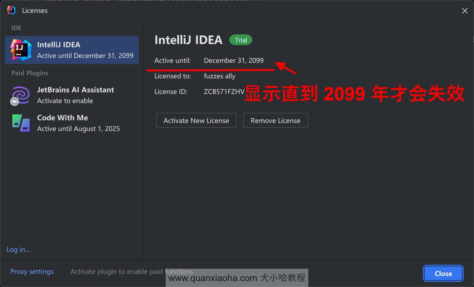This screenshot has width=474, height=287.
Task: Click the 'Paid Plugins' section header
Action: (x=30, y=73)
